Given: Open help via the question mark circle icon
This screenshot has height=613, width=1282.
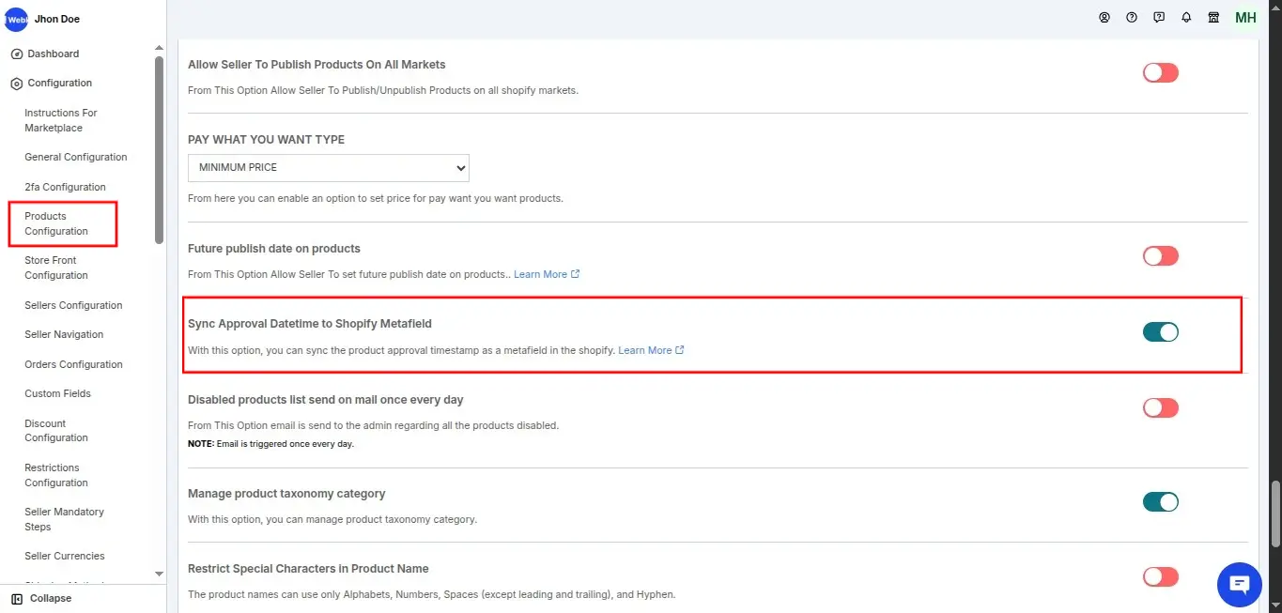Looking at the screenshot, I should click(x=1132, y=17).
